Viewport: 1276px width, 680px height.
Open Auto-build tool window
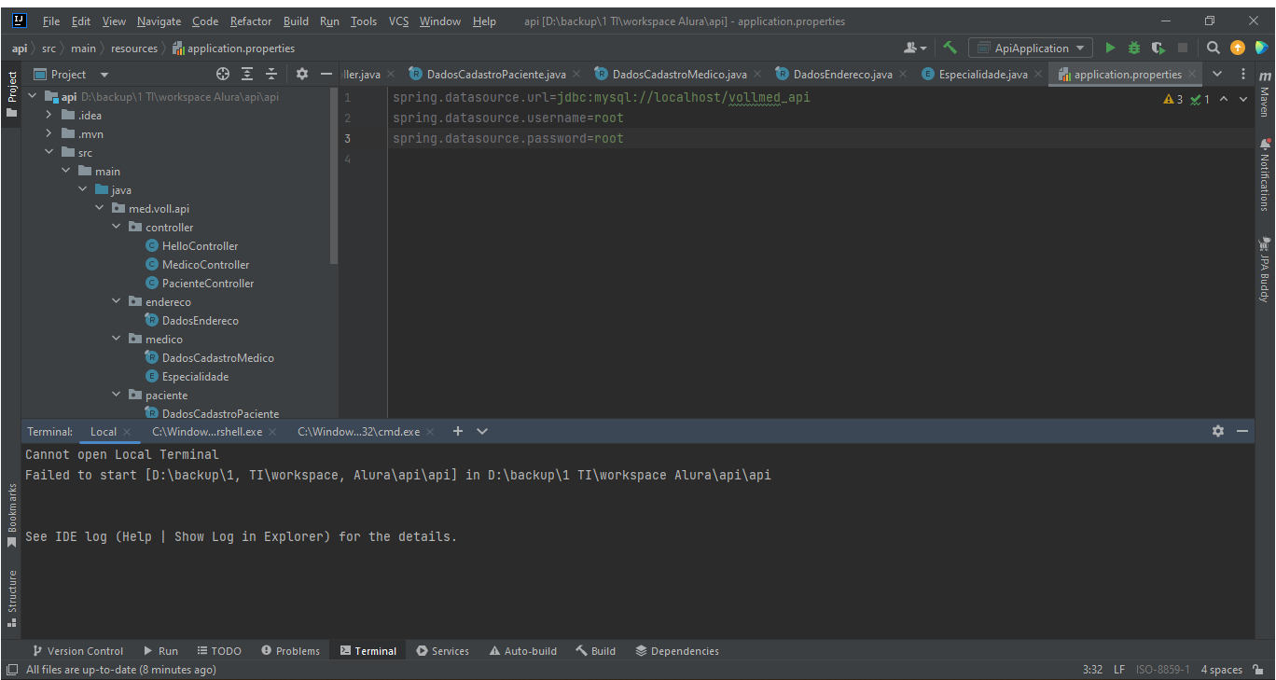coord(522,650)
